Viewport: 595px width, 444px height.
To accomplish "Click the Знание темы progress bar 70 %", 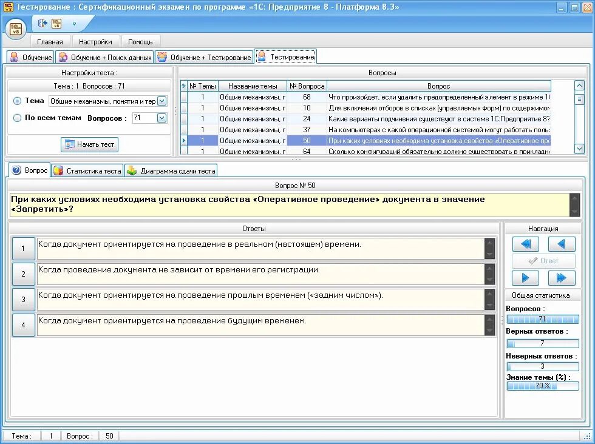I will tap(543, 386).
